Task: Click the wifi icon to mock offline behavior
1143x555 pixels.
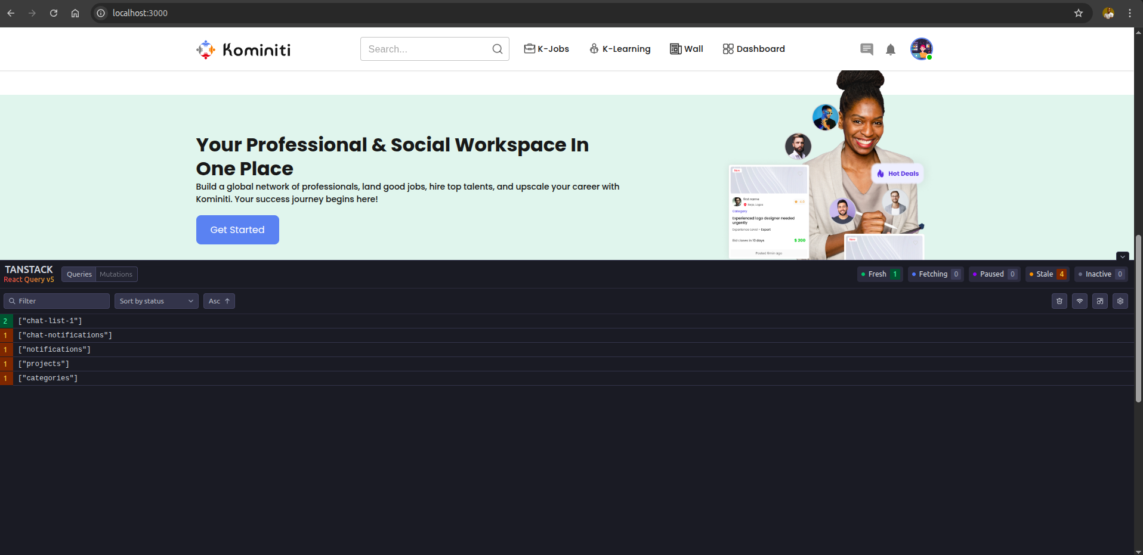Action: [1079, 301]
